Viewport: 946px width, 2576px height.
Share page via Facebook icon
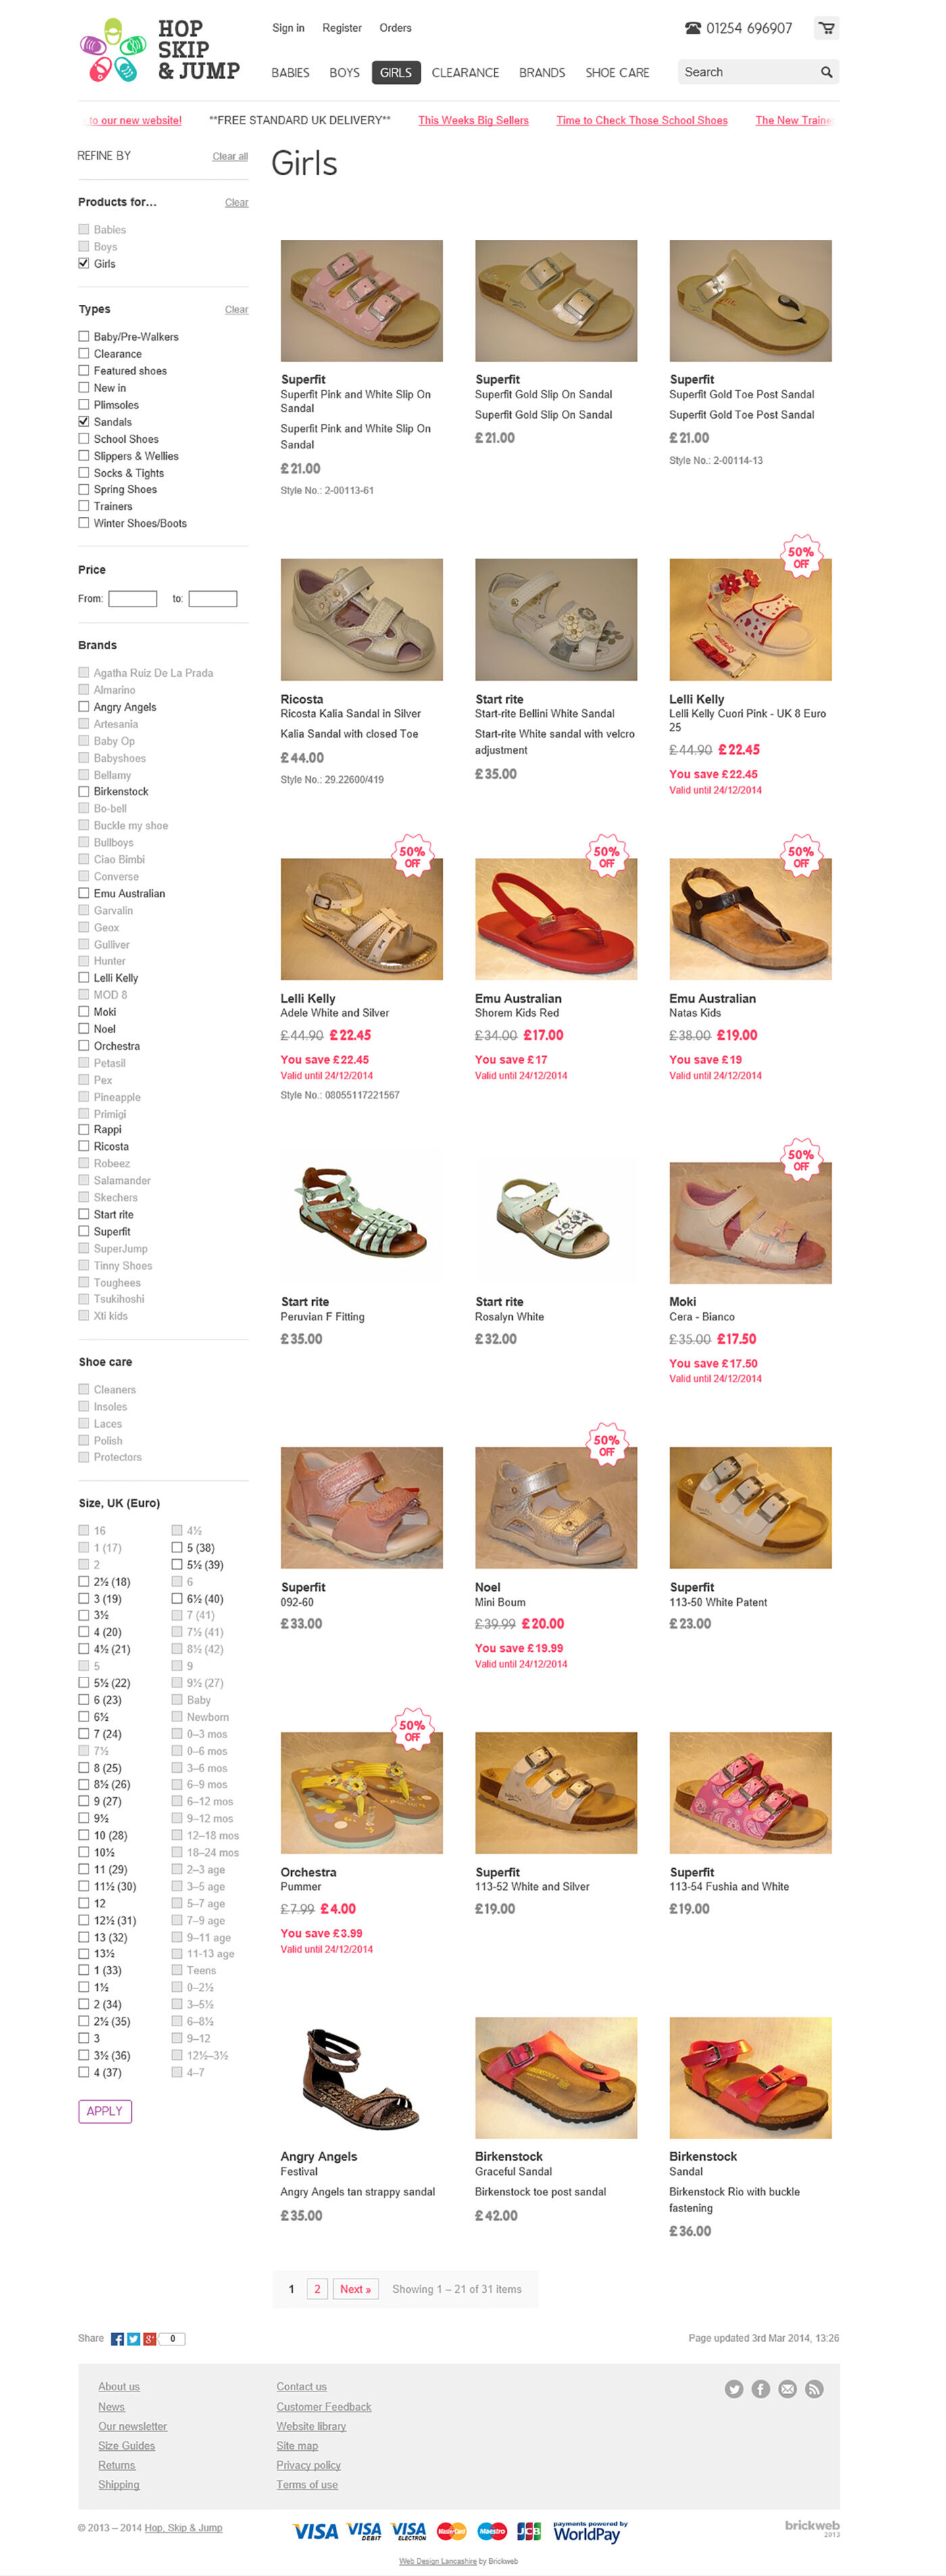[x=117, y=2338]
